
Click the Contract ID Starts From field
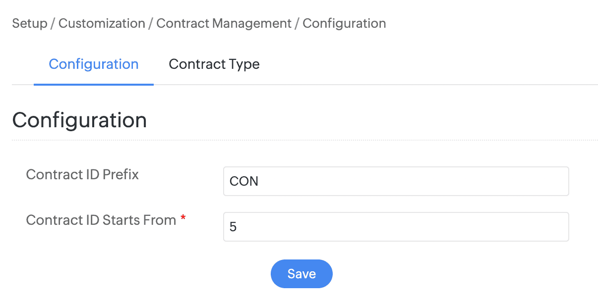click(x=396, y=227)
